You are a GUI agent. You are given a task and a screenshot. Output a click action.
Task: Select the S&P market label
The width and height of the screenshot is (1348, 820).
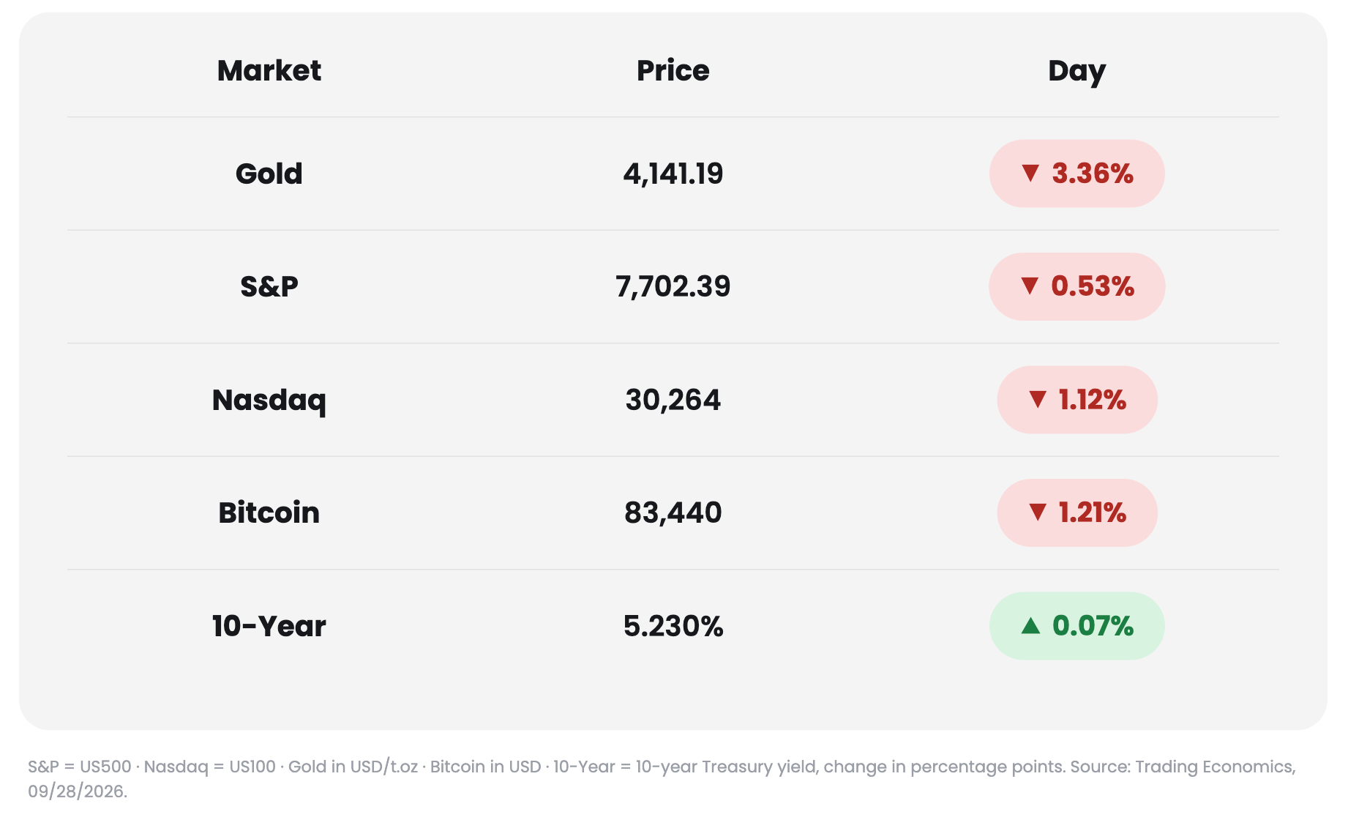pyautogui.click(x=269, y=286)
